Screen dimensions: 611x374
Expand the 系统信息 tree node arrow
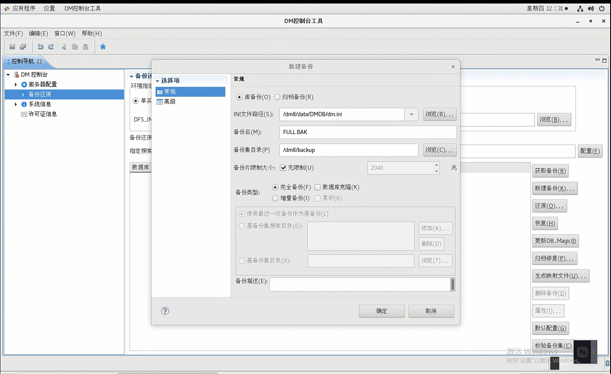click(16, 104)
